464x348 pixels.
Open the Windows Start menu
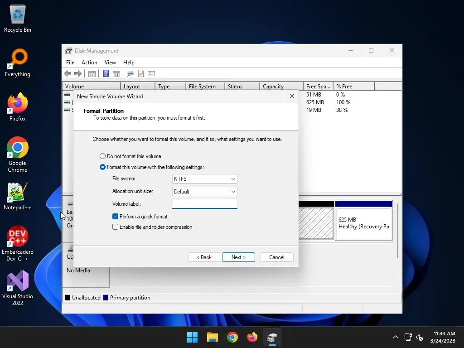[192, 337]
